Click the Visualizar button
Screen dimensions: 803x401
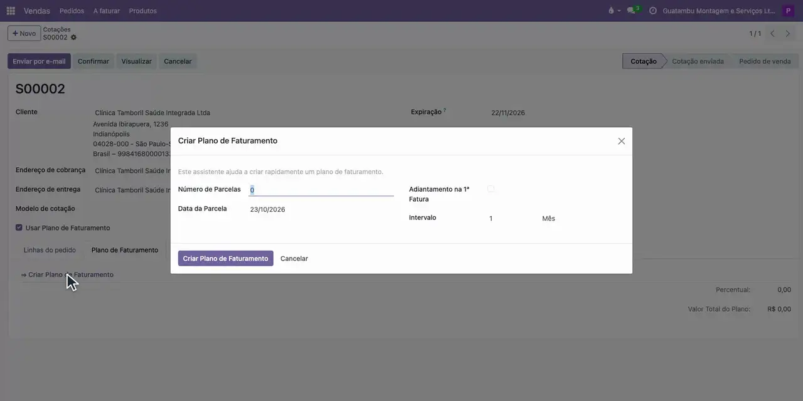coord(137,61)
